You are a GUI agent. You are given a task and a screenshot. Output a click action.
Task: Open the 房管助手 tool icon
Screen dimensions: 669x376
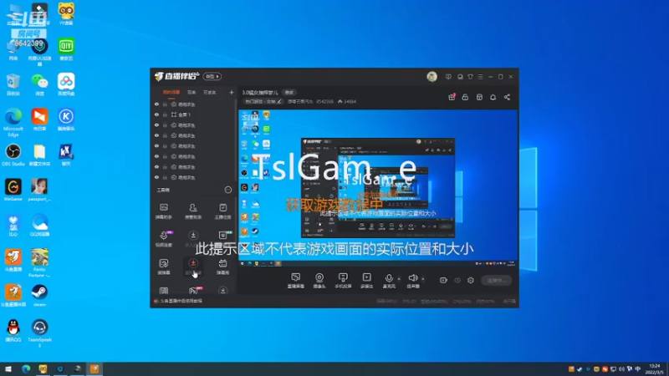193,211
